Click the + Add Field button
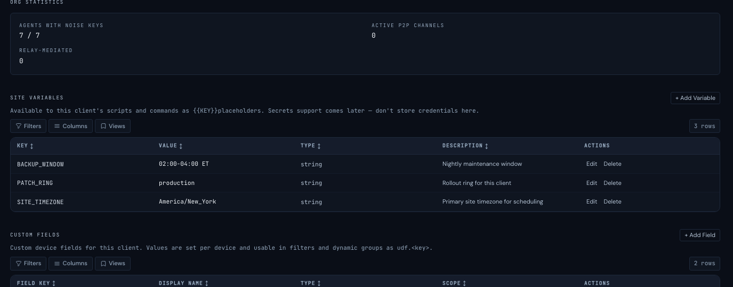733x287 pixels. (699, 235)
